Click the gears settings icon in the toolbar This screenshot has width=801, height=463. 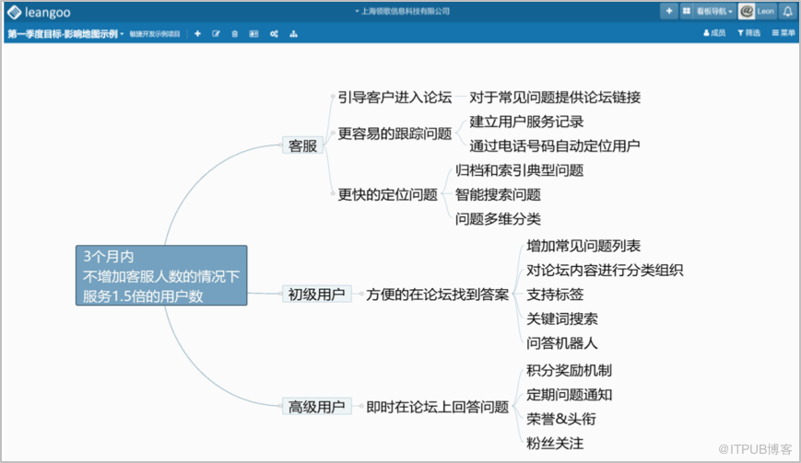(274, 34)
